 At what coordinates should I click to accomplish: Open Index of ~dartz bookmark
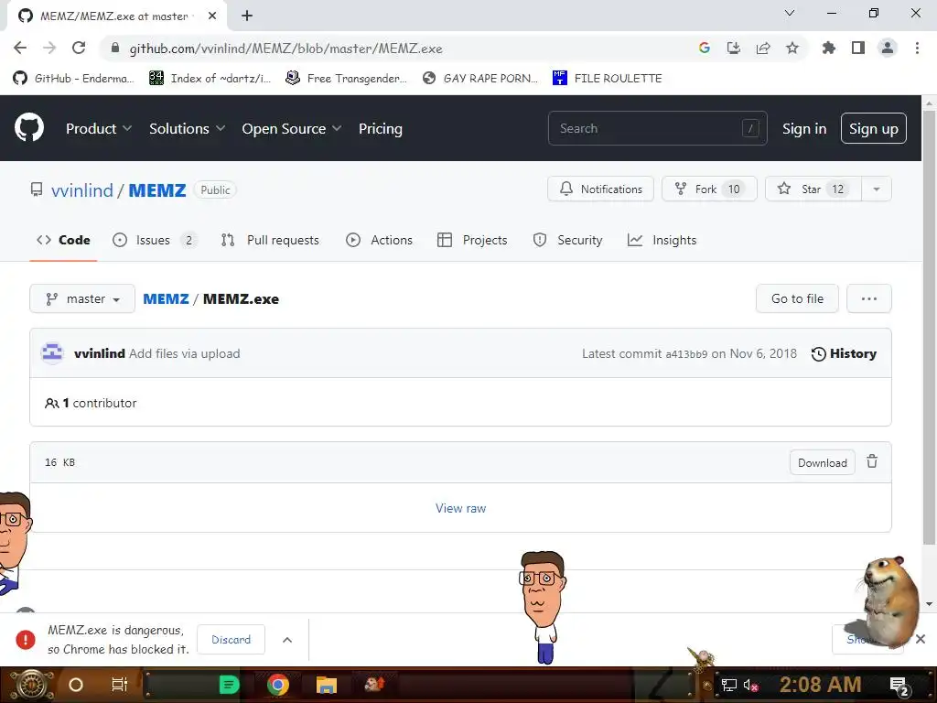coord(210,78)
